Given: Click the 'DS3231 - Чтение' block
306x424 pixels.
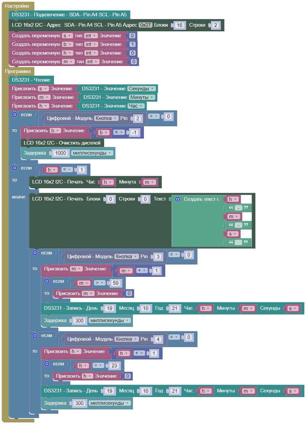Looking at the screenshot, I should click(x=31, y=80).
